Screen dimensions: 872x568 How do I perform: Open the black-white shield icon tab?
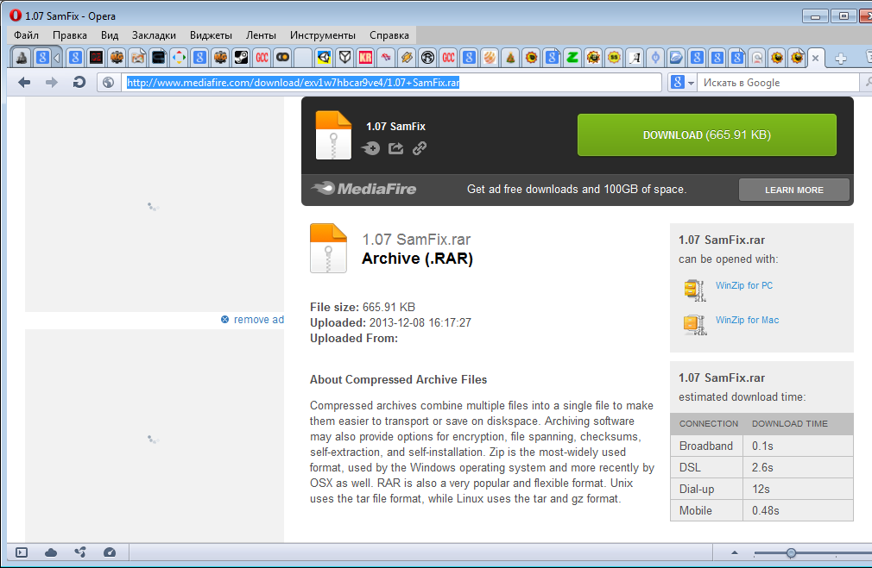pos(344,57)
